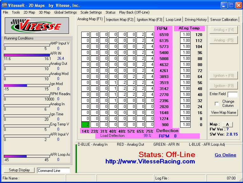
Task: Open Scale Settings menu
Action: point(91,12)
